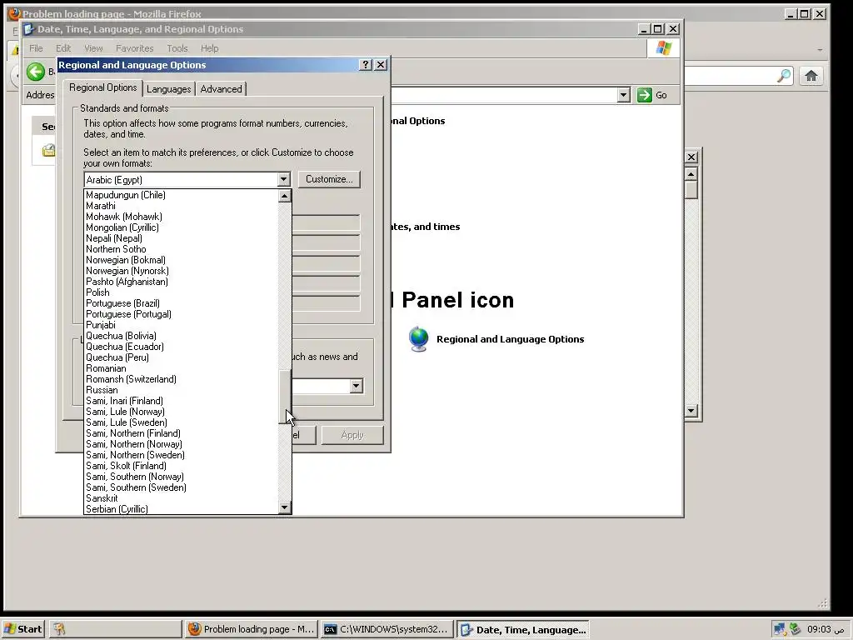Open the Regional and Language Options link
Screen dimensions: 853x640
click(511, 339)
